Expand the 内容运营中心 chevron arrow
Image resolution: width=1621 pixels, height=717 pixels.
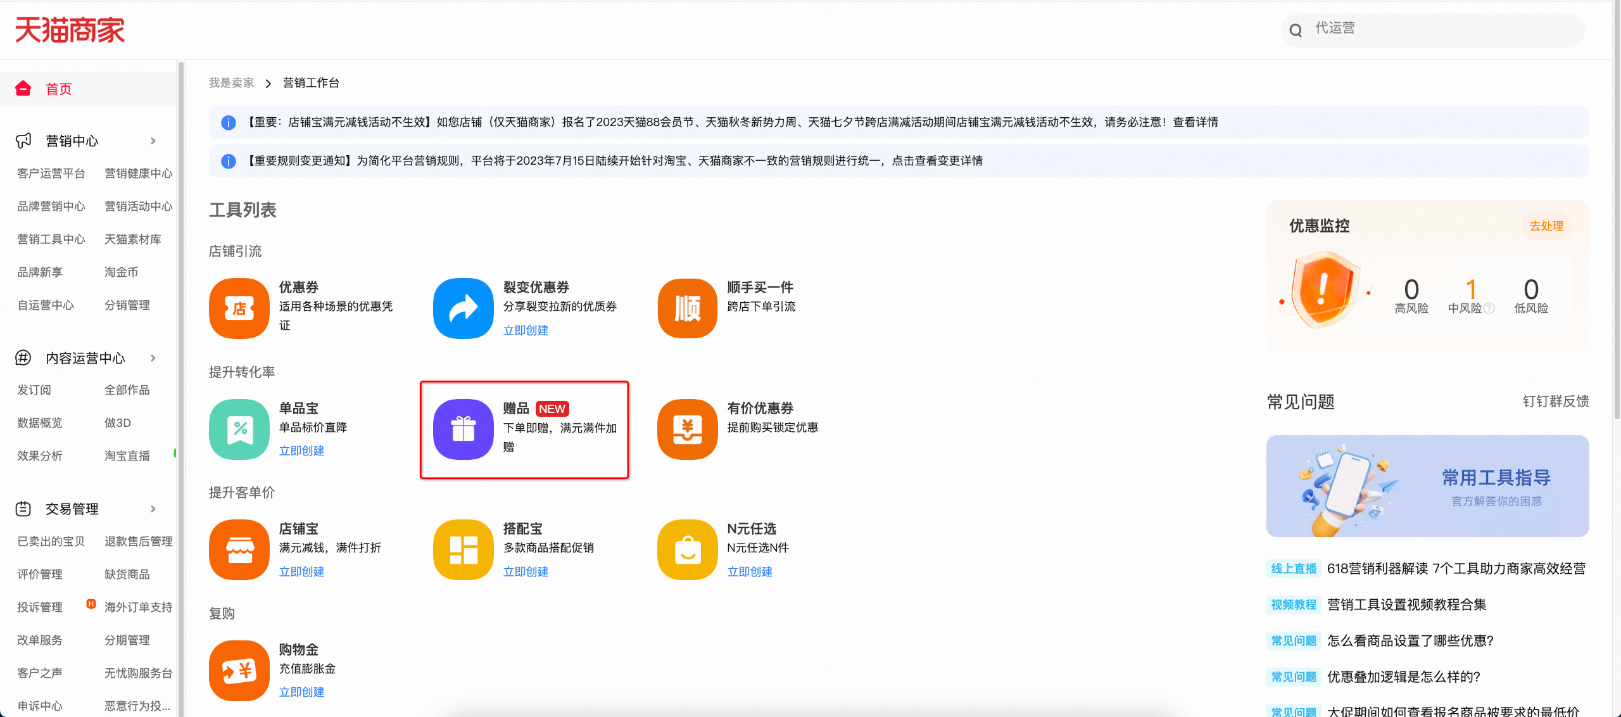pos(153,358)
